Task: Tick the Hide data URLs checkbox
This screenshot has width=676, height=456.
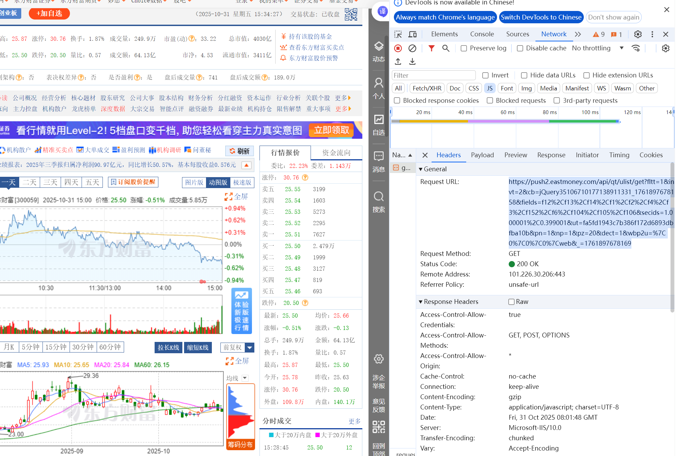Action: [x=524, y=75]
